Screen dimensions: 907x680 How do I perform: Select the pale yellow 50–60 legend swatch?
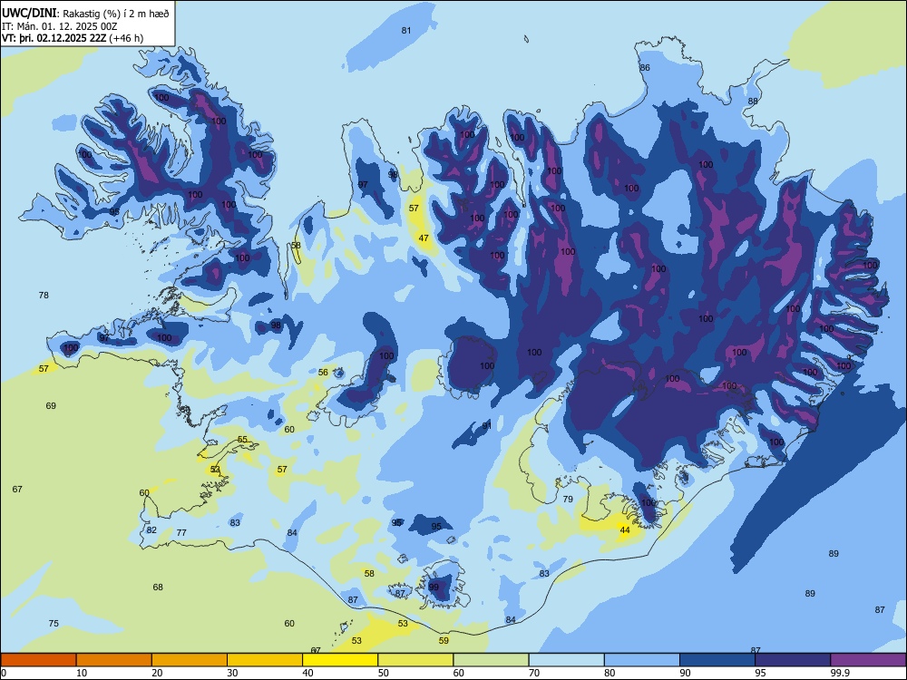[415, 660]
